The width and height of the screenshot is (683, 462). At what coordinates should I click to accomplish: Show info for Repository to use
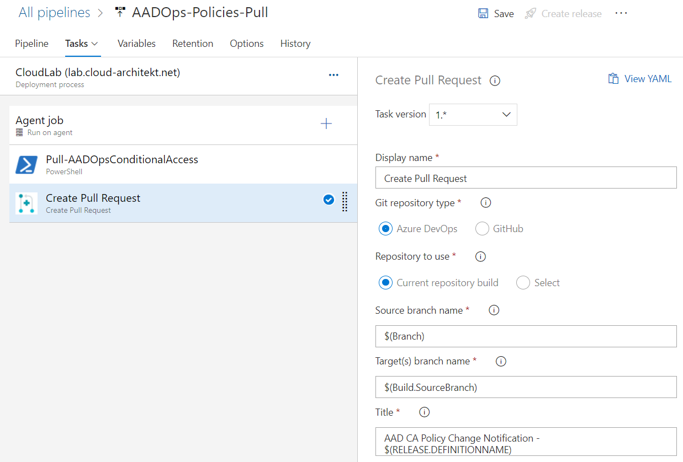(480, 256)
